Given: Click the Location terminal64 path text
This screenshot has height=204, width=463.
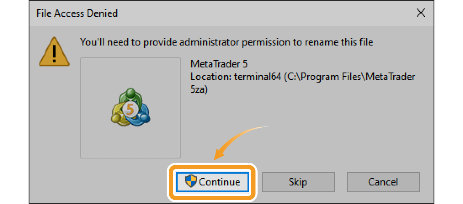Looking at the screenshot, I should coord(302,77).
